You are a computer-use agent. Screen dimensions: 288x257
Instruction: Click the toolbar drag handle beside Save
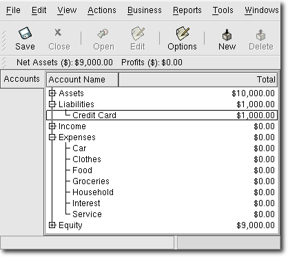point(3,41)
